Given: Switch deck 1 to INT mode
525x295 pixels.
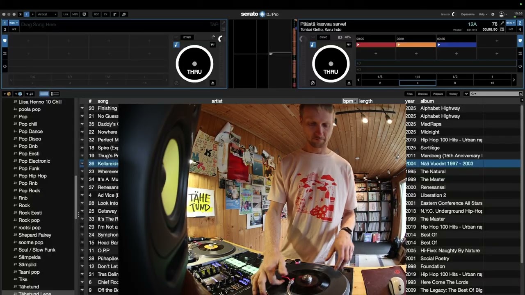Looking at the screenshot, I should tap(14, 29).
